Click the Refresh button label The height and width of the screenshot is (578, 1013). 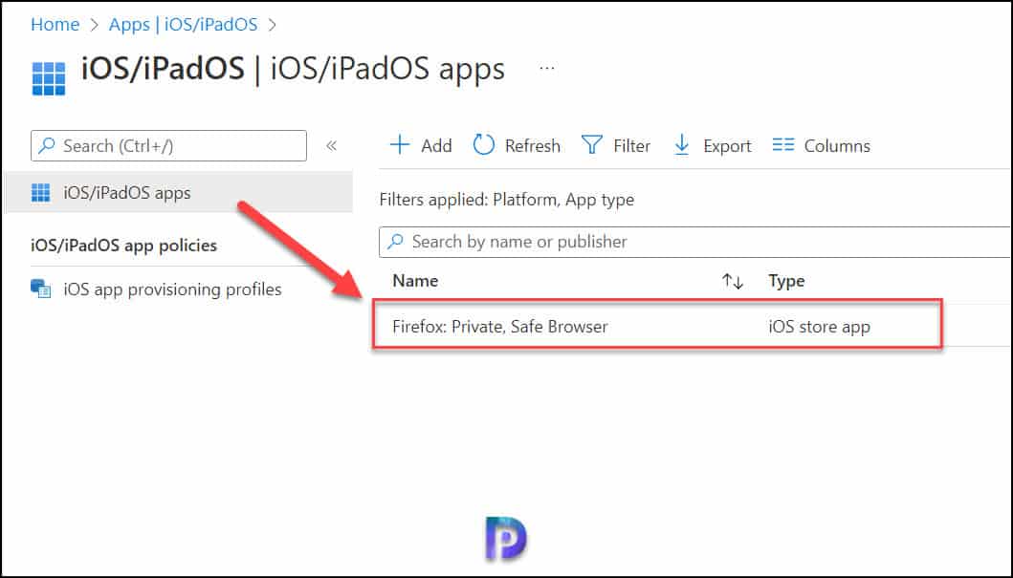pyautogui.click(x=533, y=146)
